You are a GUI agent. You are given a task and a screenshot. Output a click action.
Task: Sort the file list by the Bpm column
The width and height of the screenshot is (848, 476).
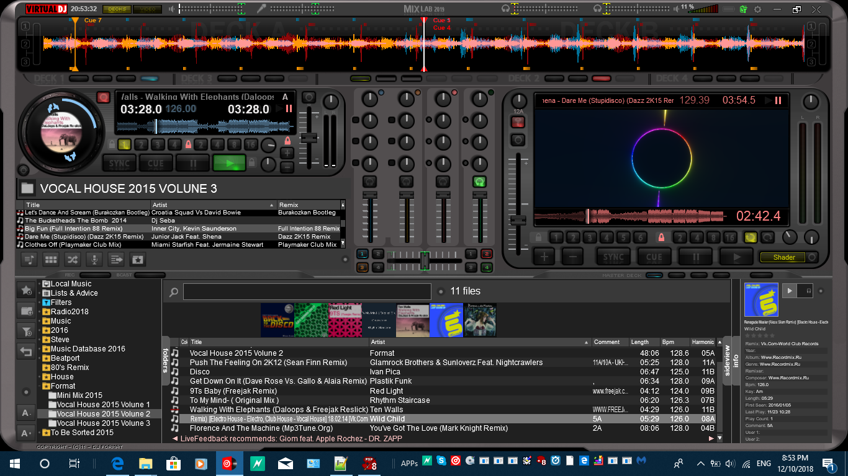click(674, 342)
